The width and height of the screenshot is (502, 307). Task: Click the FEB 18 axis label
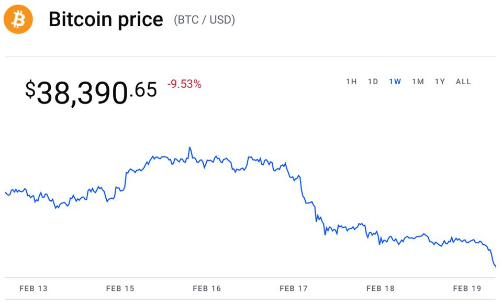click(381, 288)
